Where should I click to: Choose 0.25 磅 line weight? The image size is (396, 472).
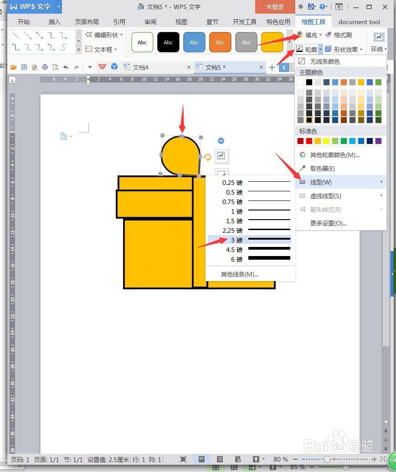(x=250, y=182)
